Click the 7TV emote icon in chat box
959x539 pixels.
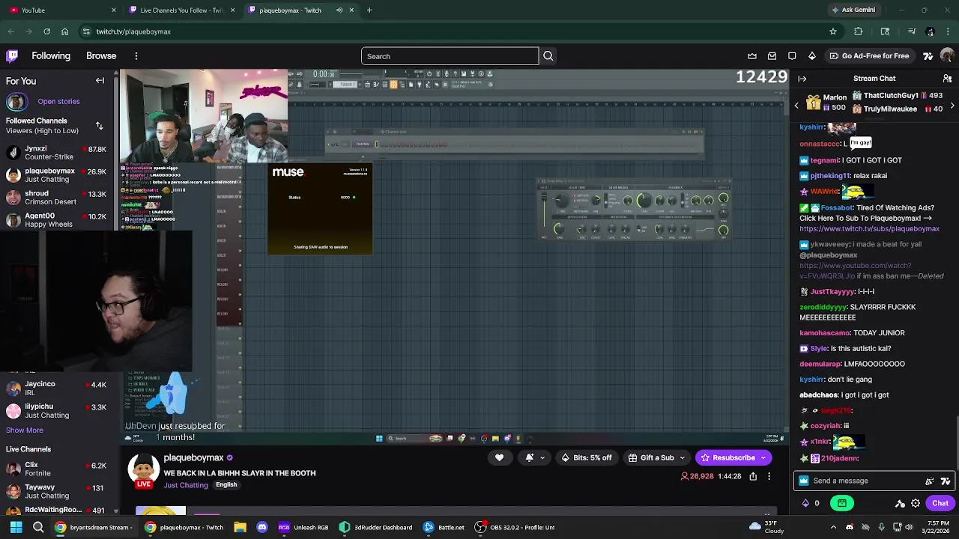click(x=946, y=481)
